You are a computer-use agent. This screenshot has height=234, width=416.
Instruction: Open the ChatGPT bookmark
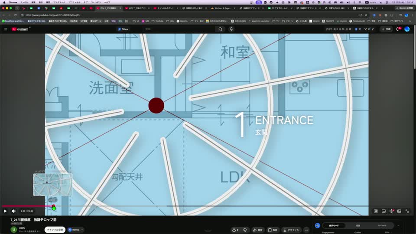pyautogui.click(x=328, y=21)
